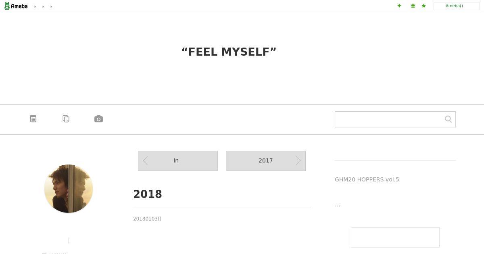Go to the previous post ending in "in"
Viewport: 484px width, 254px height.
178,161
